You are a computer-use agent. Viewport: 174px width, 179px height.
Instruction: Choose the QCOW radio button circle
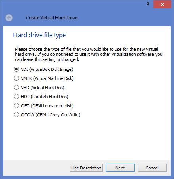(16, 115)
